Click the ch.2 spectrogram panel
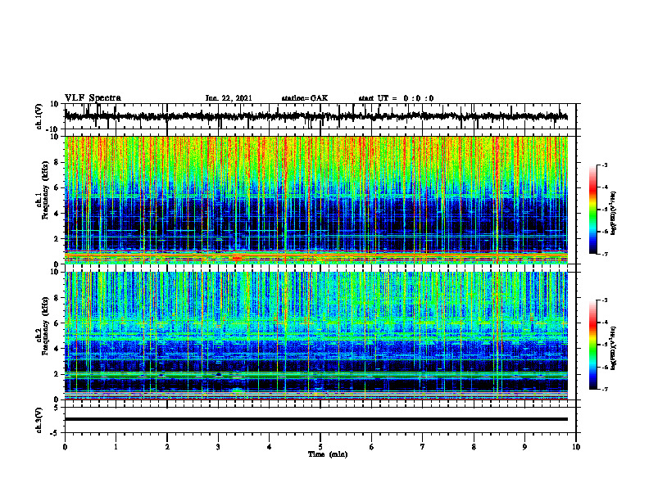This screenshot has height=501, width=649. pyautogui.click(x=315, y=336)
